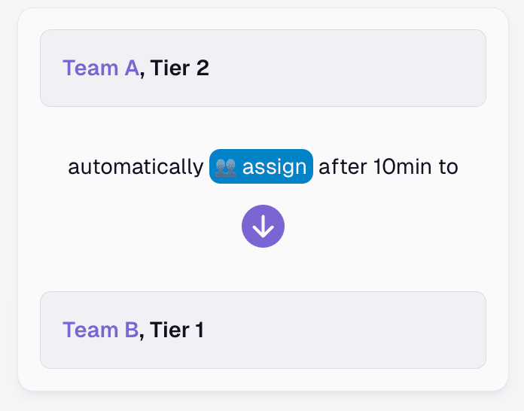Open the Team B link
This screenshot has height=411, width=524.
101,330
